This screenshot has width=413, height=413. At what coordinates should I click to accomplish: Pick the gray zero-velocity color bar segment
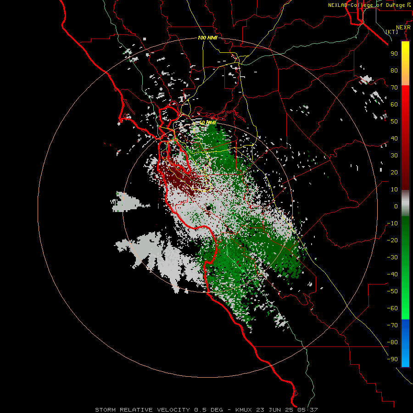(x=405, y=203)
